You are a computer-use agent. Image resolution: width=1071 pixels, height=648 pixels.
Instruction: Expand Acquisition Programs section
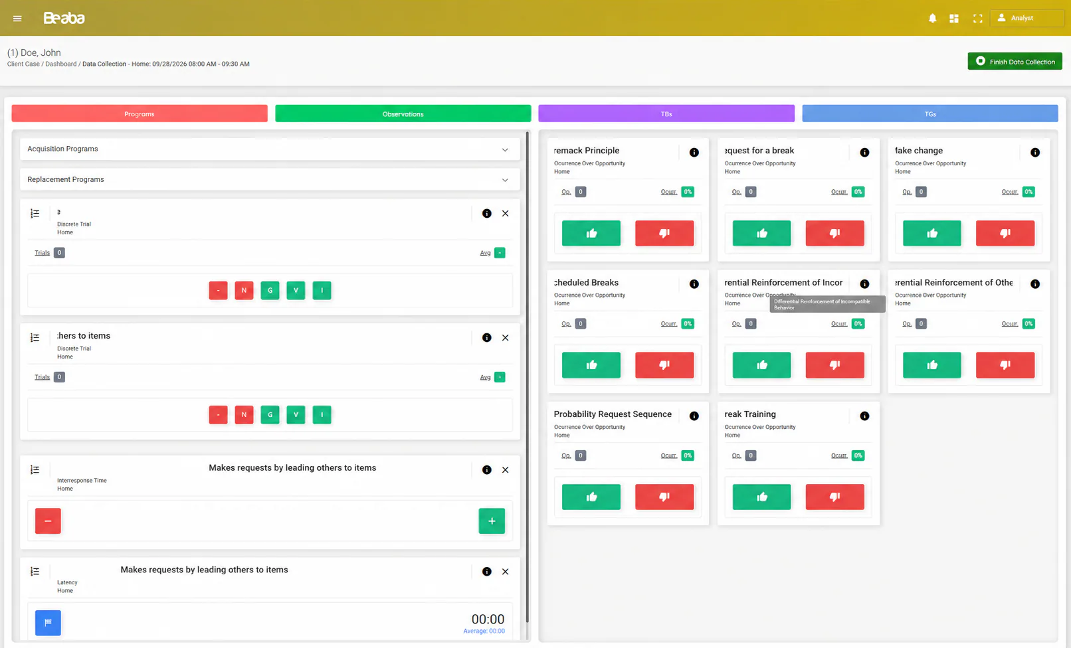pyautogui.click(x=270, y=149)
